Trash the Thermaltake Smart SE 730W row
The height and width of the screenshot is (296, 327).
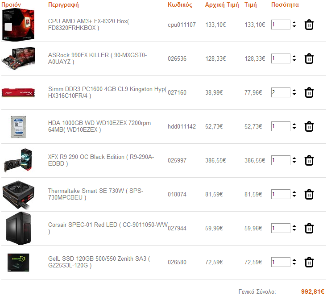click(309, 195)
